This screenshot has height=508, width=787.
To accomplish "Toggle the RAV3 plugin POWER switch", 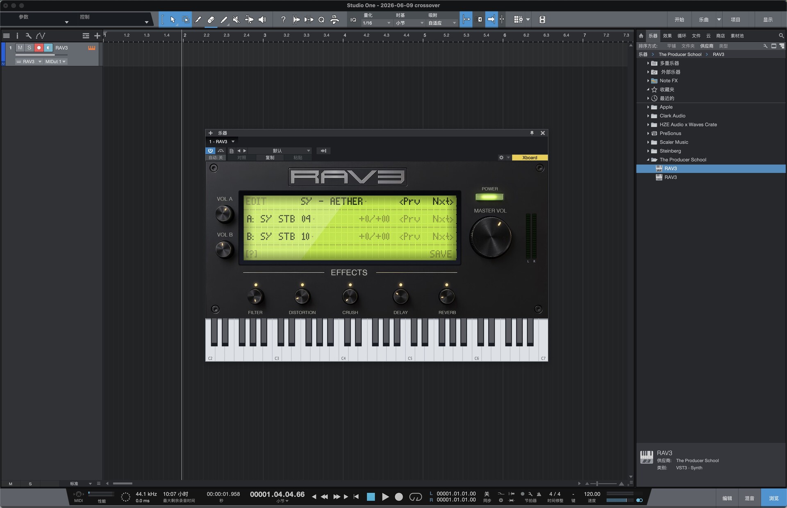I will [489, 197].
